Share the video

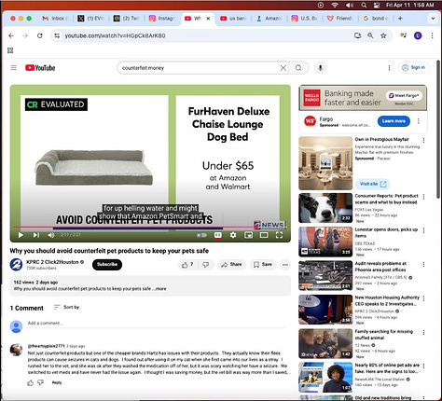coord(231,265)
